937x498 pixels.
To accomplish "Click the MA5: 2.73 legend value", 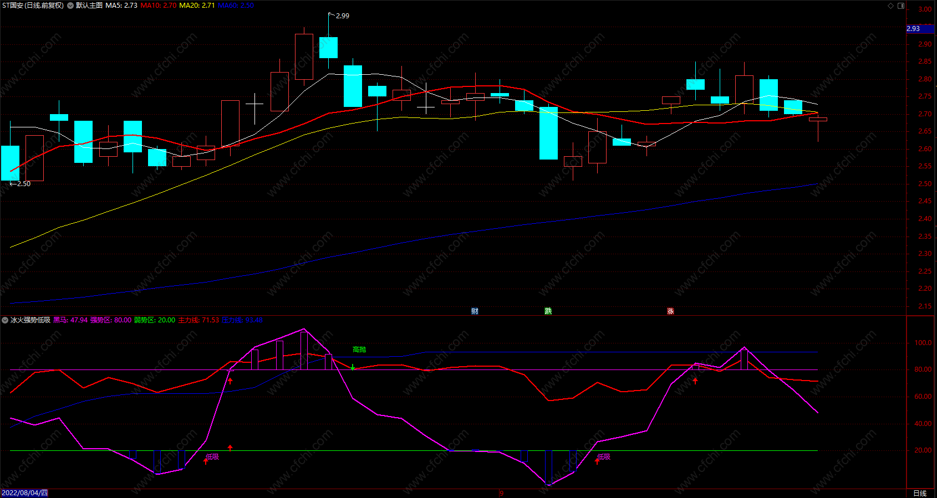I will point(121,6).
